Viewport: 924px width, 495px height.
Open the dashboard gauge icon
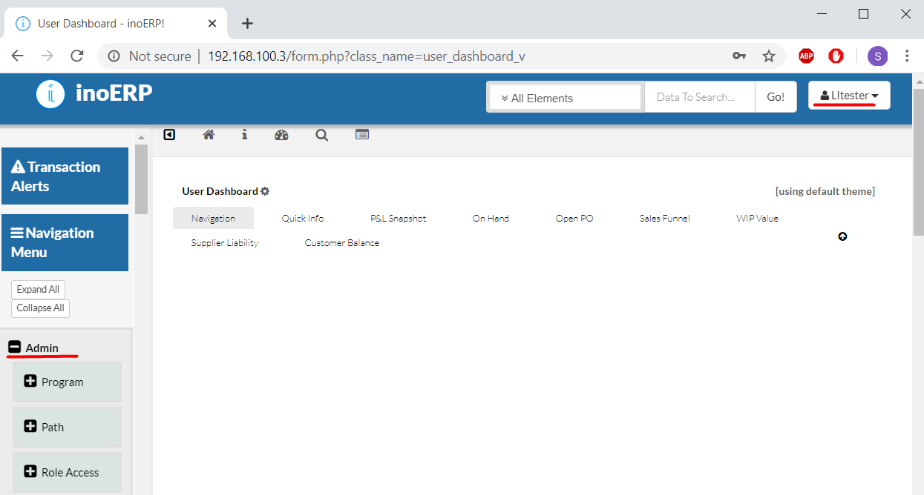tap(281, 135)
